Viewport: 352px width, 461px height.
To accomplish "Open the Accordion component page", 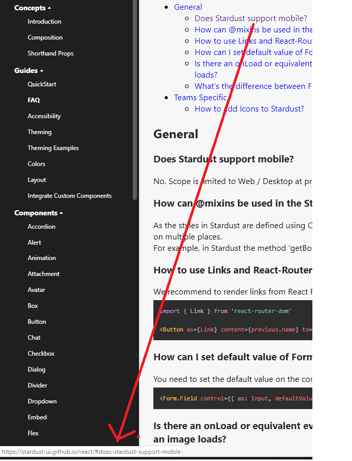I will (42, 226).
